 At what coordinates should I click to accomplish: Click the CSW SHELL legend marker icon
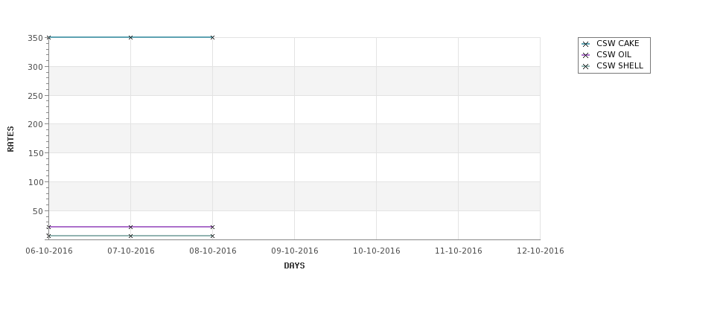(585, 67)
